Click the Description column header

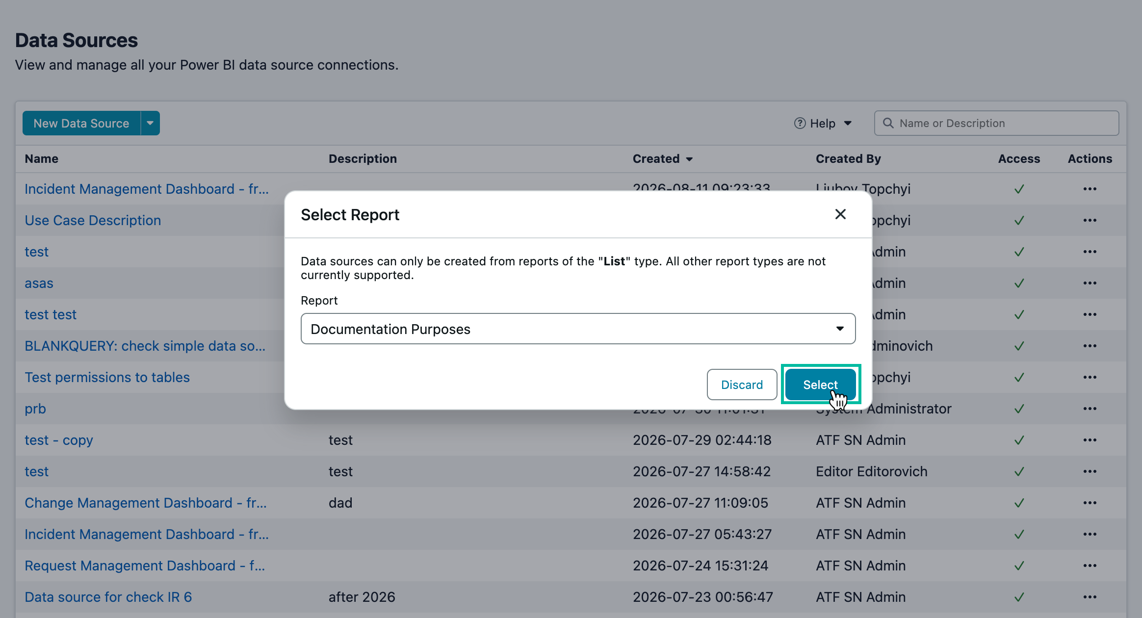click(363, 159)
